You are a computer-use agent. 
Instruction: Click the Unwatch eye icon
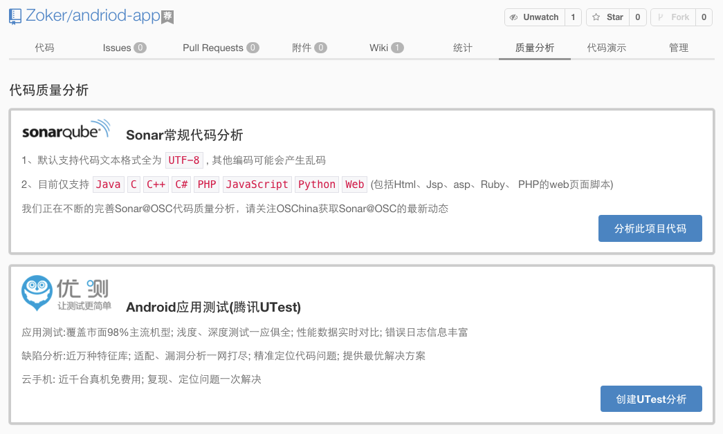point(513,17)
